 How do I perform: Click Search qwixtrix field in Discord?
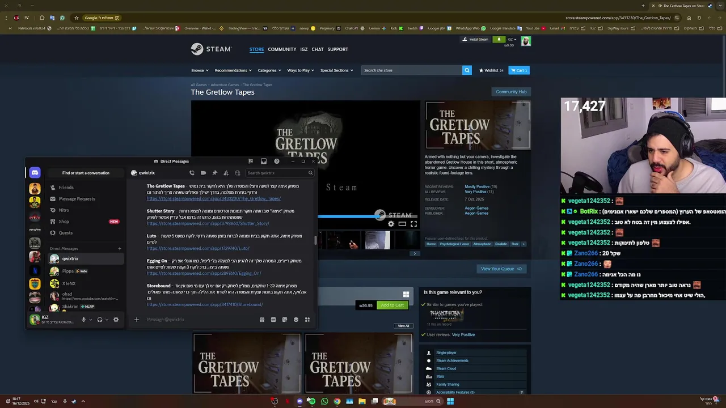(279, 173)
